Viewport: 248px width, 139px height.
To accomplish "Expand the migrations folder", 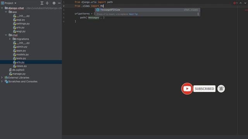I will (x=10, y=39).
